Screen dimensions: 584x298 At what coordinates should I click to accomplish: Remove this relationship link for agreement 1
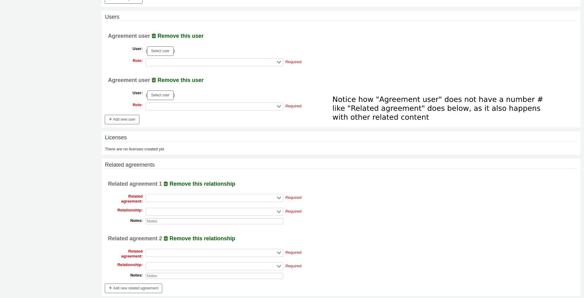pyautogui.click(x=202, y=184)
